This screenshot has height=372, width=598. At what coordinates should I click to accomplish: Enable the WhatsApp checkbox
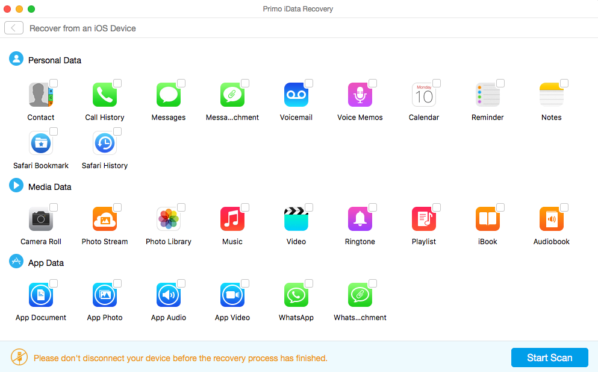pyautogui.click(x=309, y=283)
